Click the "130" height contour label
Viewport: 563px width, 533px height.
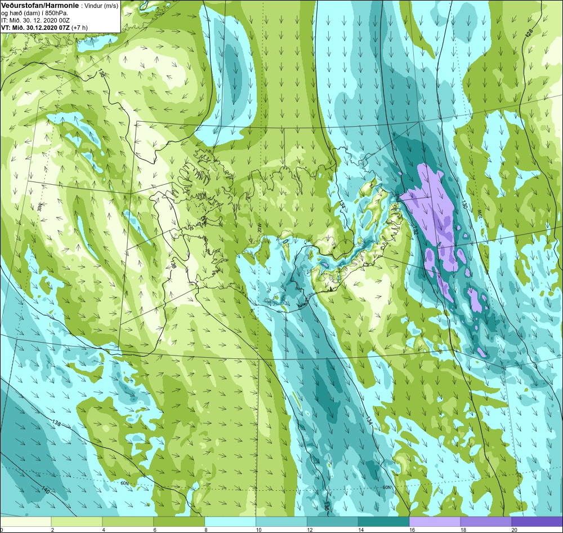[x=464, y=205]
